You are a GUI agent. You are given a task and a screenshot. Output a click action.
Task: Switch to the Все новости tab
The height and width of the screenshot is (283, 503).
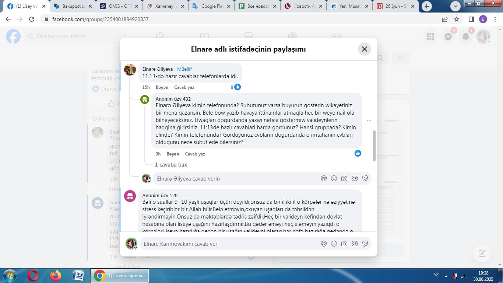tap(257, 6)
